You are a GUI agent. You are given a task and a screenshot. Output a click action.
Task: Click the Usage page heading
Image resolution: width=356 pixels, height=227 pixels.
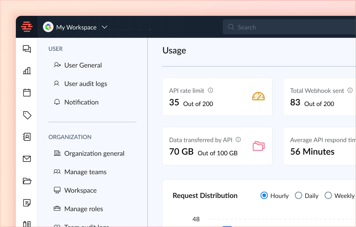coord(174,50)
